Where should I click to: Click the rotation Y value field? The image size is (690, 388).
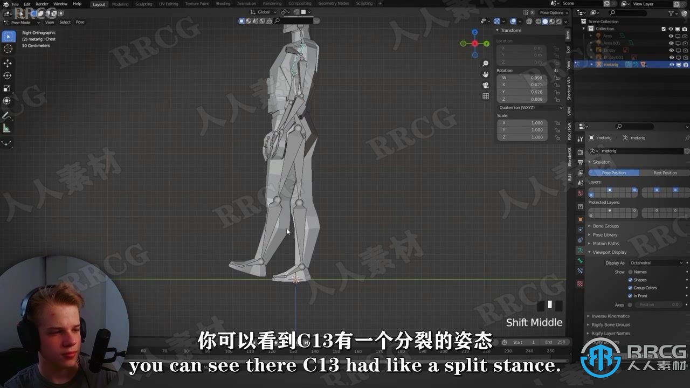tap(522, 92)
